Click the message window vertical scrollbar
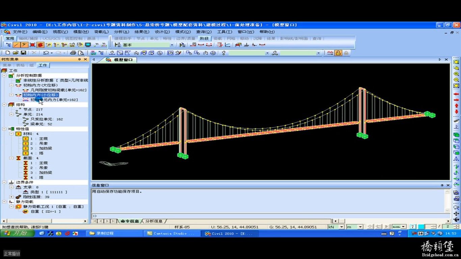The image size is (461, 259). (x=448, y=201)
